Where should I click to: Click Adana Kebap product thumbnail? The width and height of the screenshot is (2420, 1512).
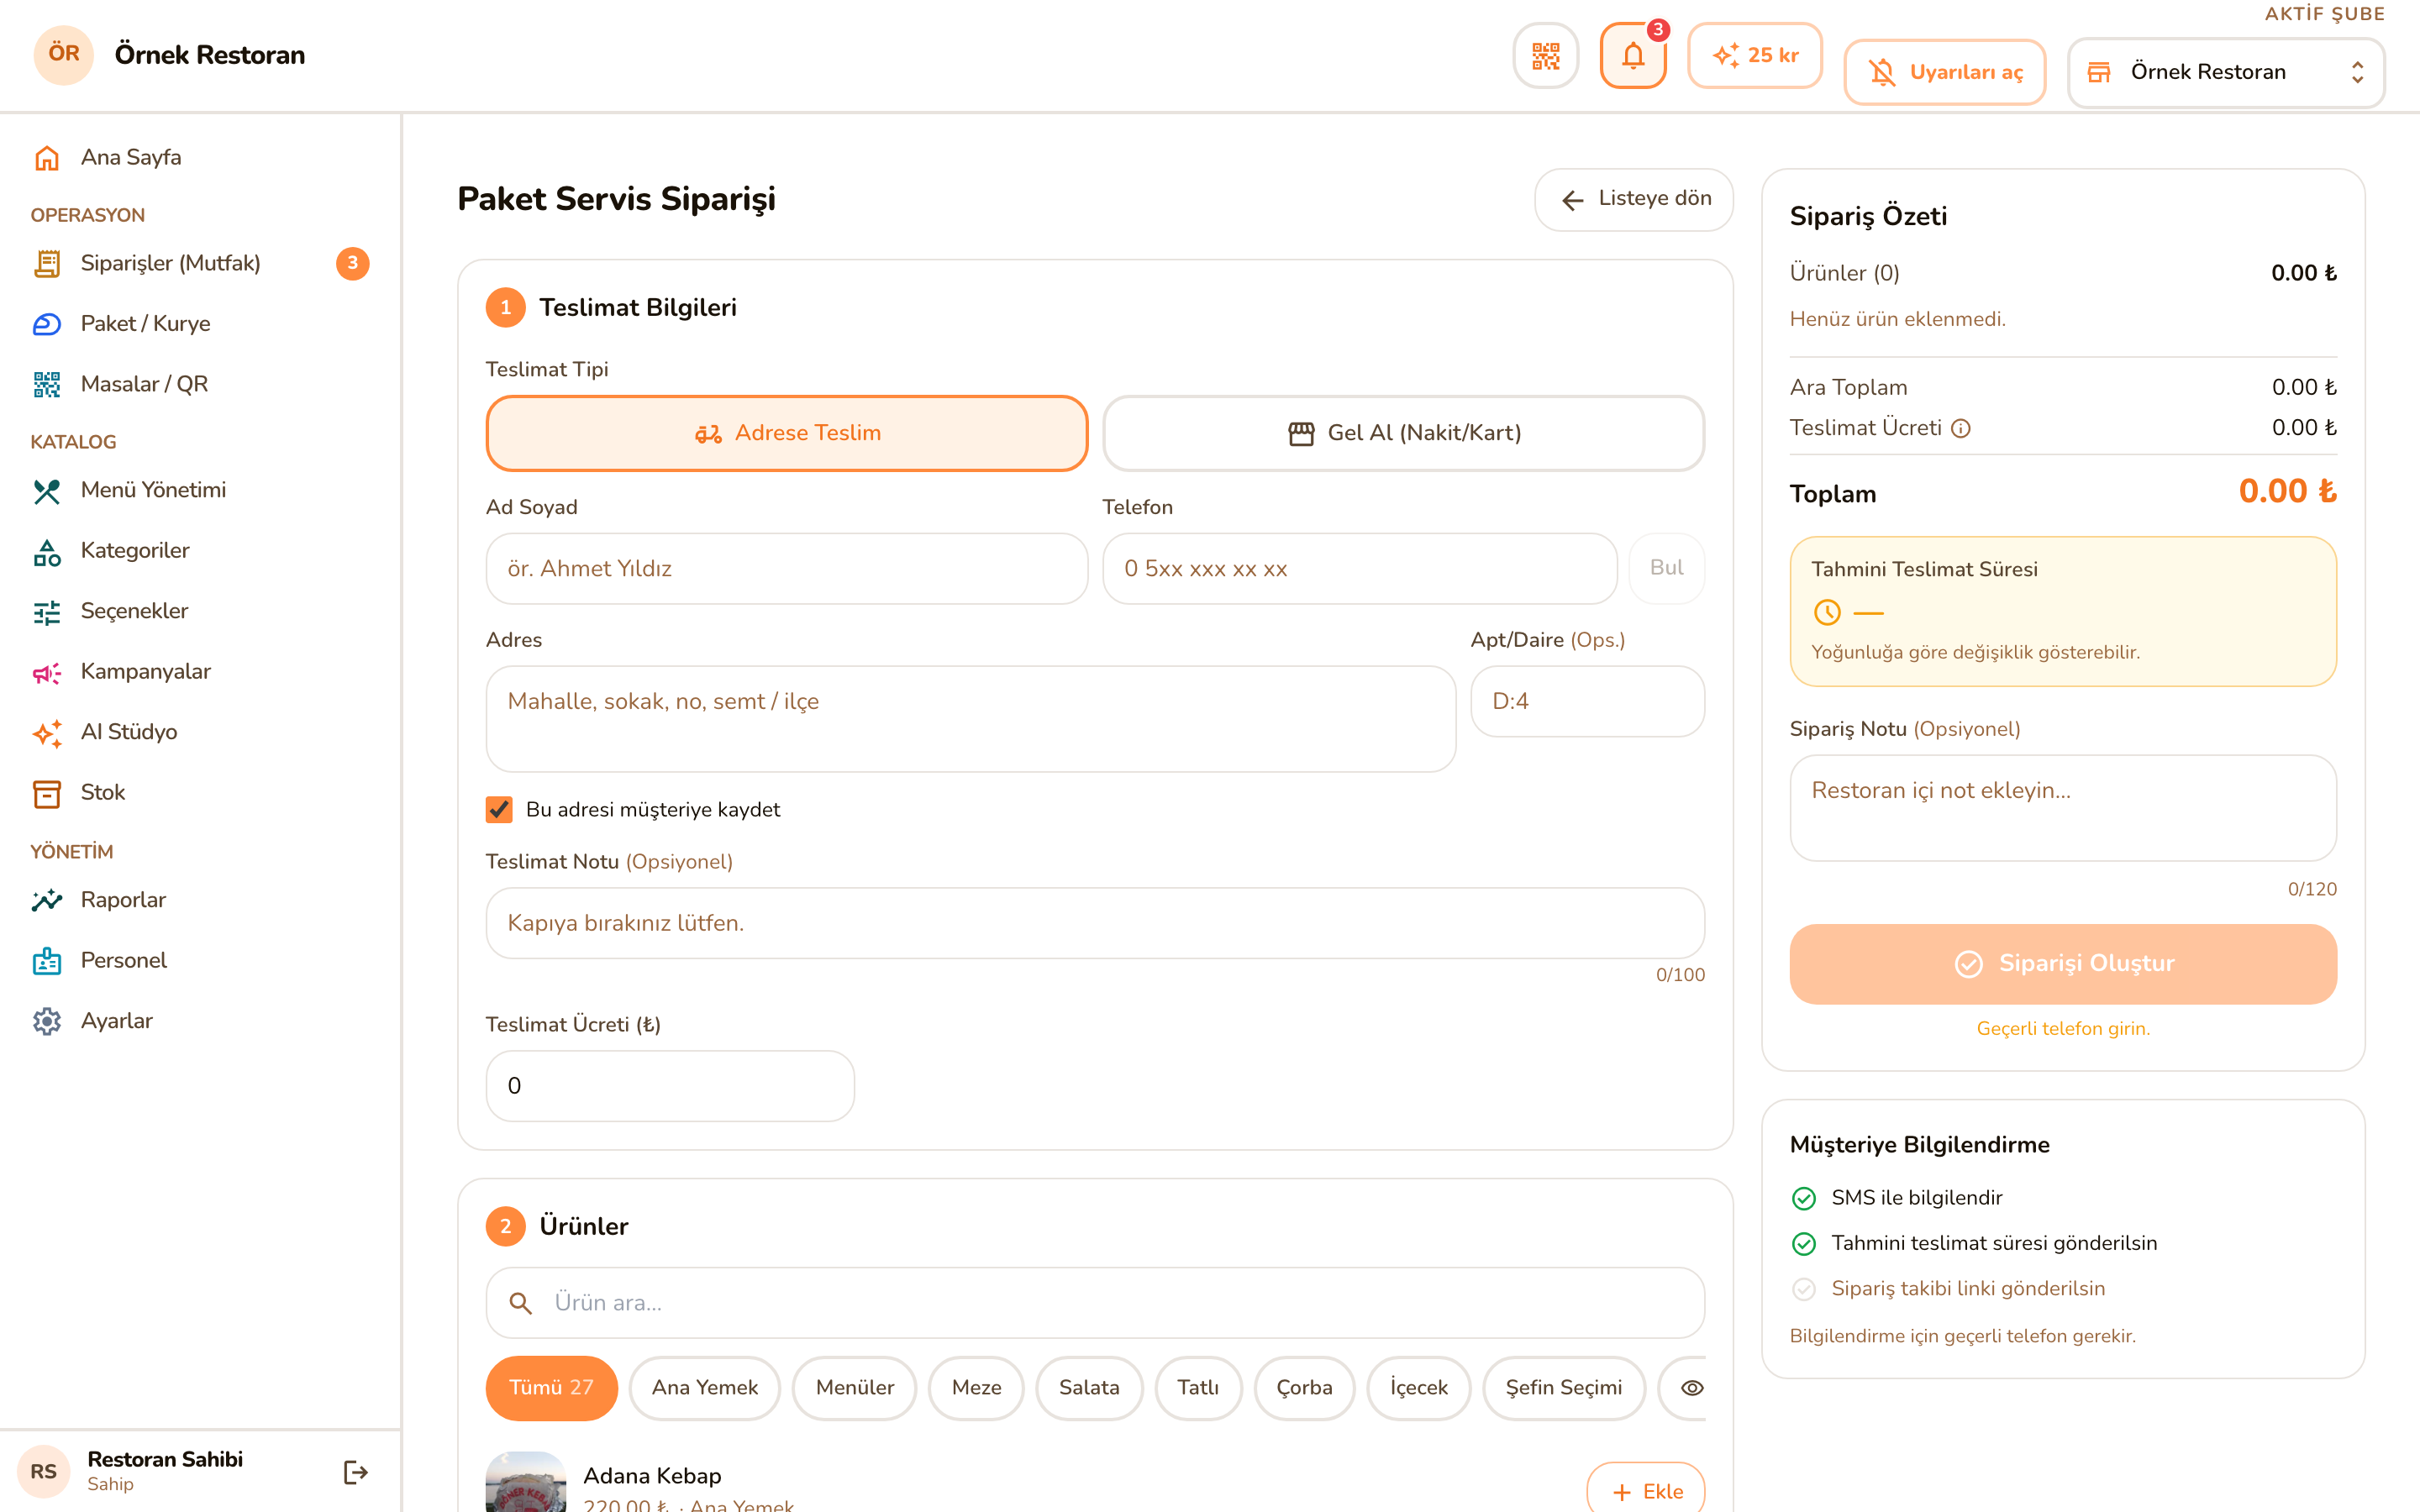click(526, 1482)
